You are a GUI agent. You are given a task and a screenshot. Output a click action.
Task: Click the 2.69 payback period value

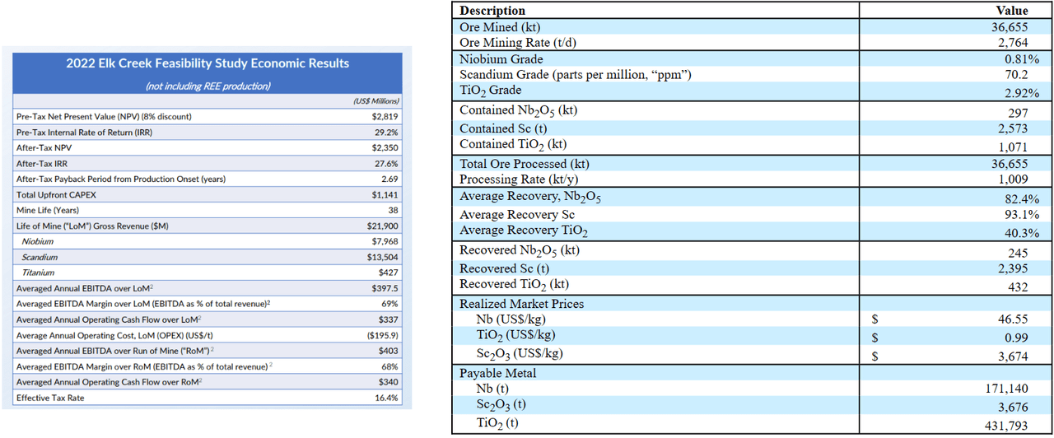389,179
